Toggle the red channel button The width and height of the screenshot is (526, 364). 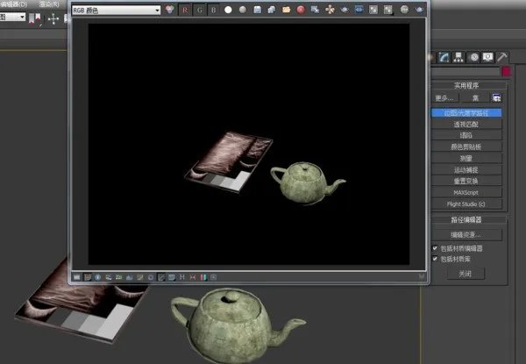tap(186, 10)
